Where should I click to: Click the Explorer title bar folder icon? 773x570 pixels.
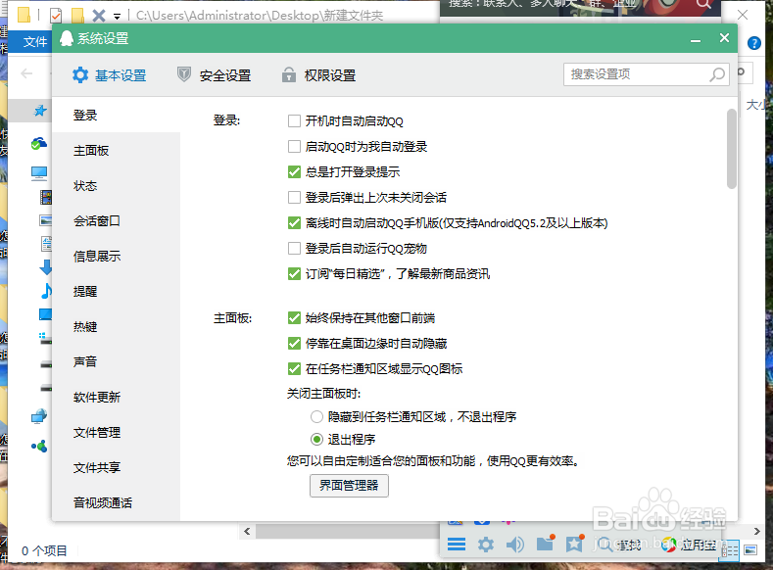[24, 15]
